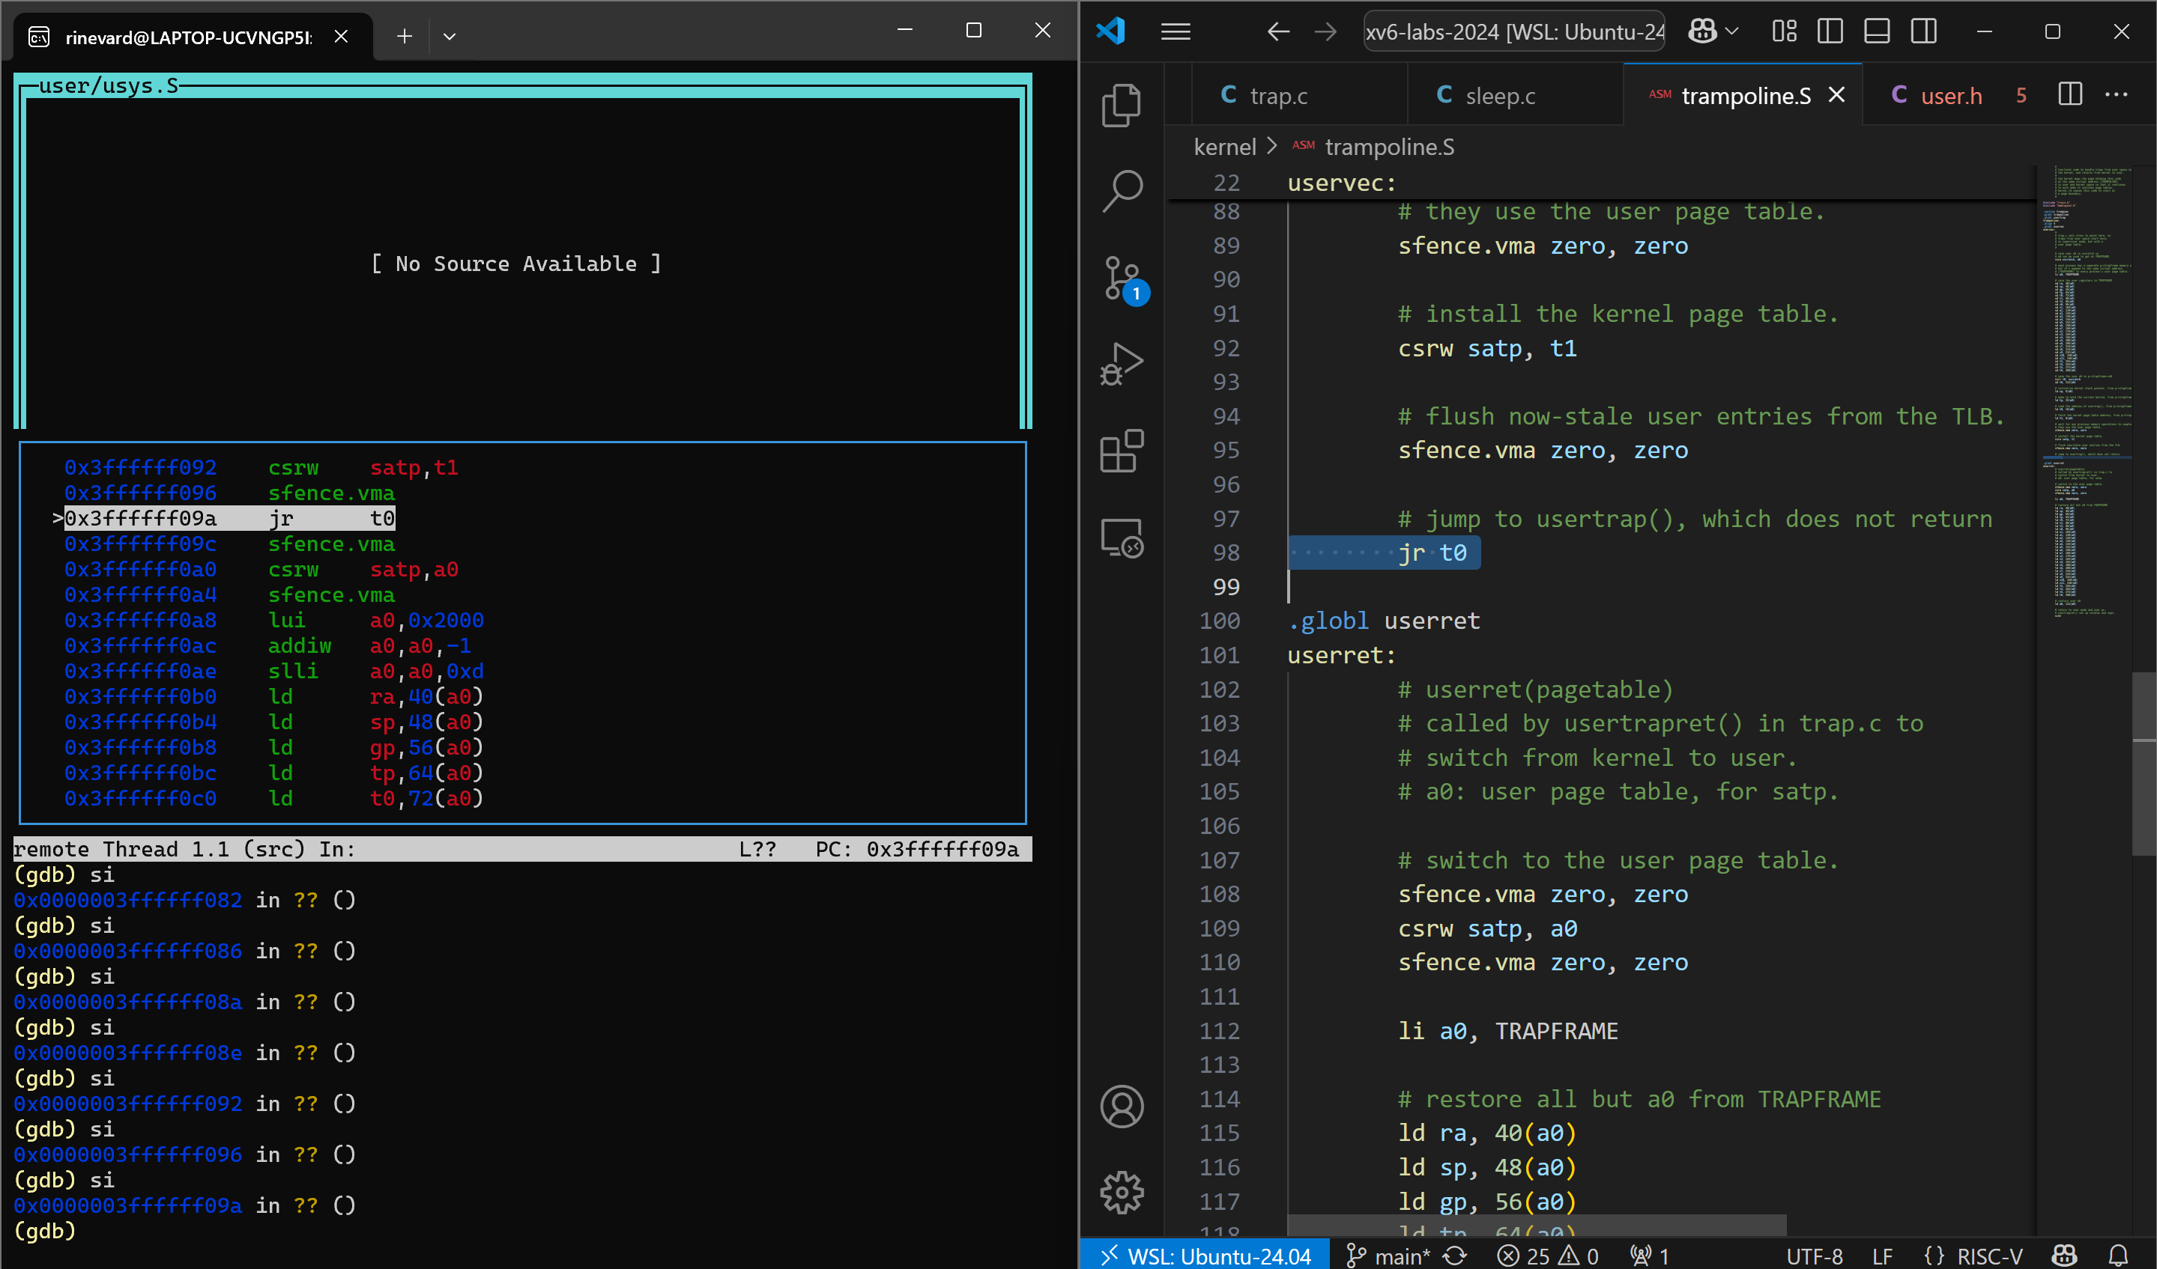Viewport: 2157px width, 1269px height.
Task: Open Source Control view with badge
Action: pos(1122,278)
